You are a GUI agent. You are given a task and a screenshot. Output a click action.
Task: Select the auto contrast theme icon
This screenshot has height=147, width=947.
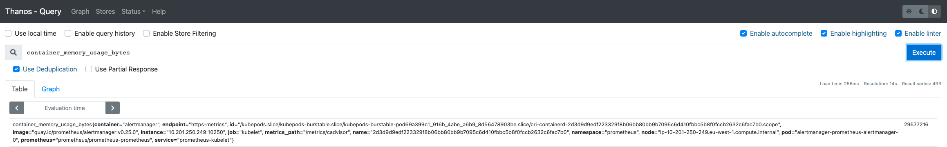934,11
